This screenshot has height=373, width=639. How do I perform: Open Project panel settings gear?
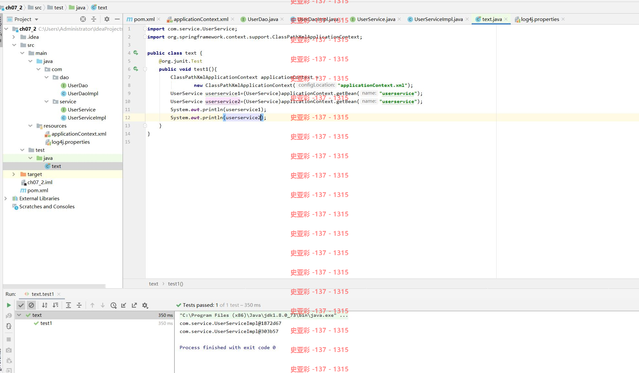[107, 19]
